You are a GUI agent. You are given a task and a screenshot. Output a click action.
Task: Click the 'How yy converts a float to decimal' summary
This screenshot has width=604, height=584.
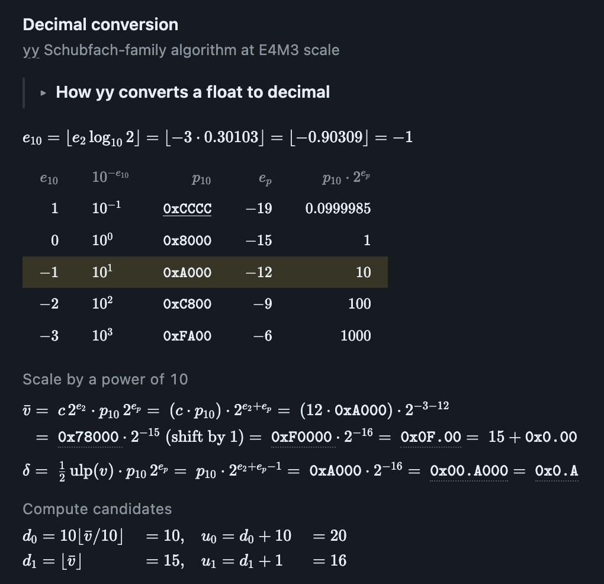[x=192, y=92]
